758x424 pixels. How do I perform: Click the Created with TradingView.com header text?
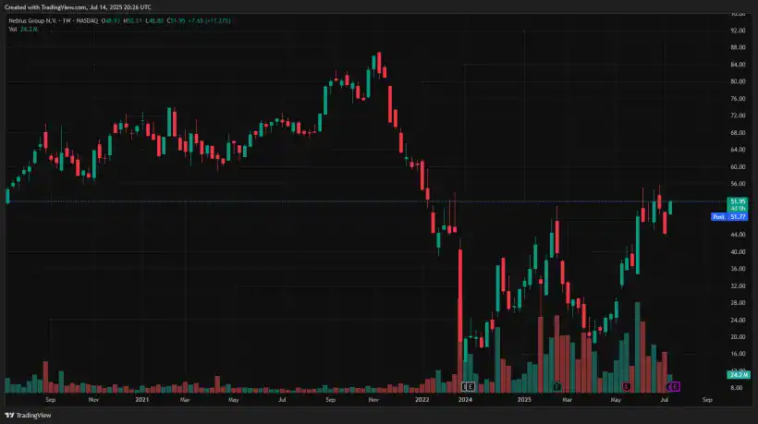tap(65, 6)
